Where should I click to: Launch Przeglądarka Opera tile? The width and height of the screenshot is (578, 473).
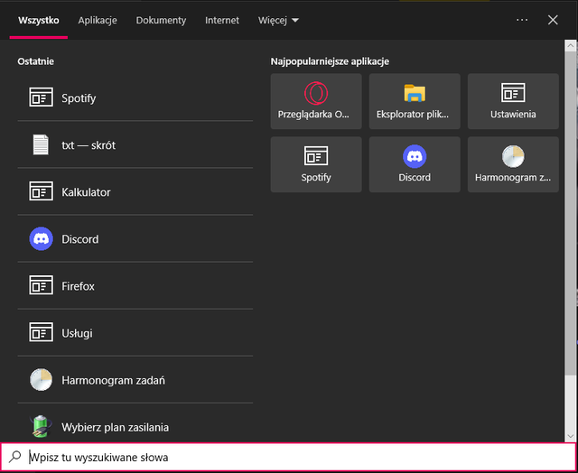316,101
